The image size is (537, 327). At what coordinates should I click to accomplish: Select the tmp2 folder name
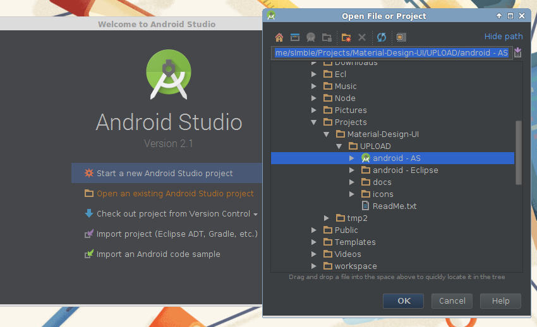coord(357,218)
